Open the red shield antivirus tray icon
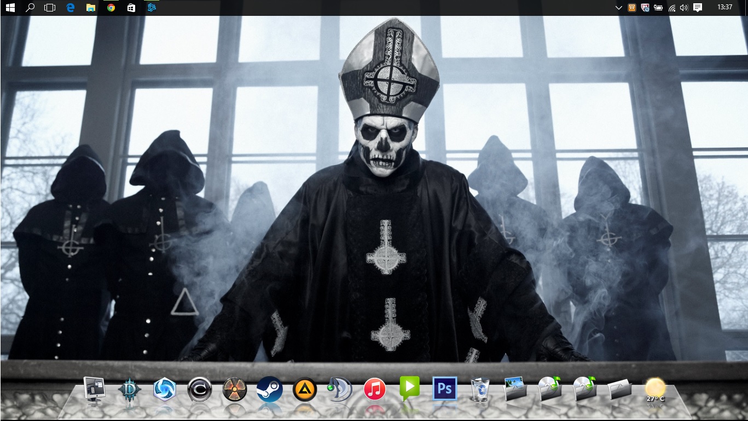This screenshot has width=748, height=421. [645, 8]
